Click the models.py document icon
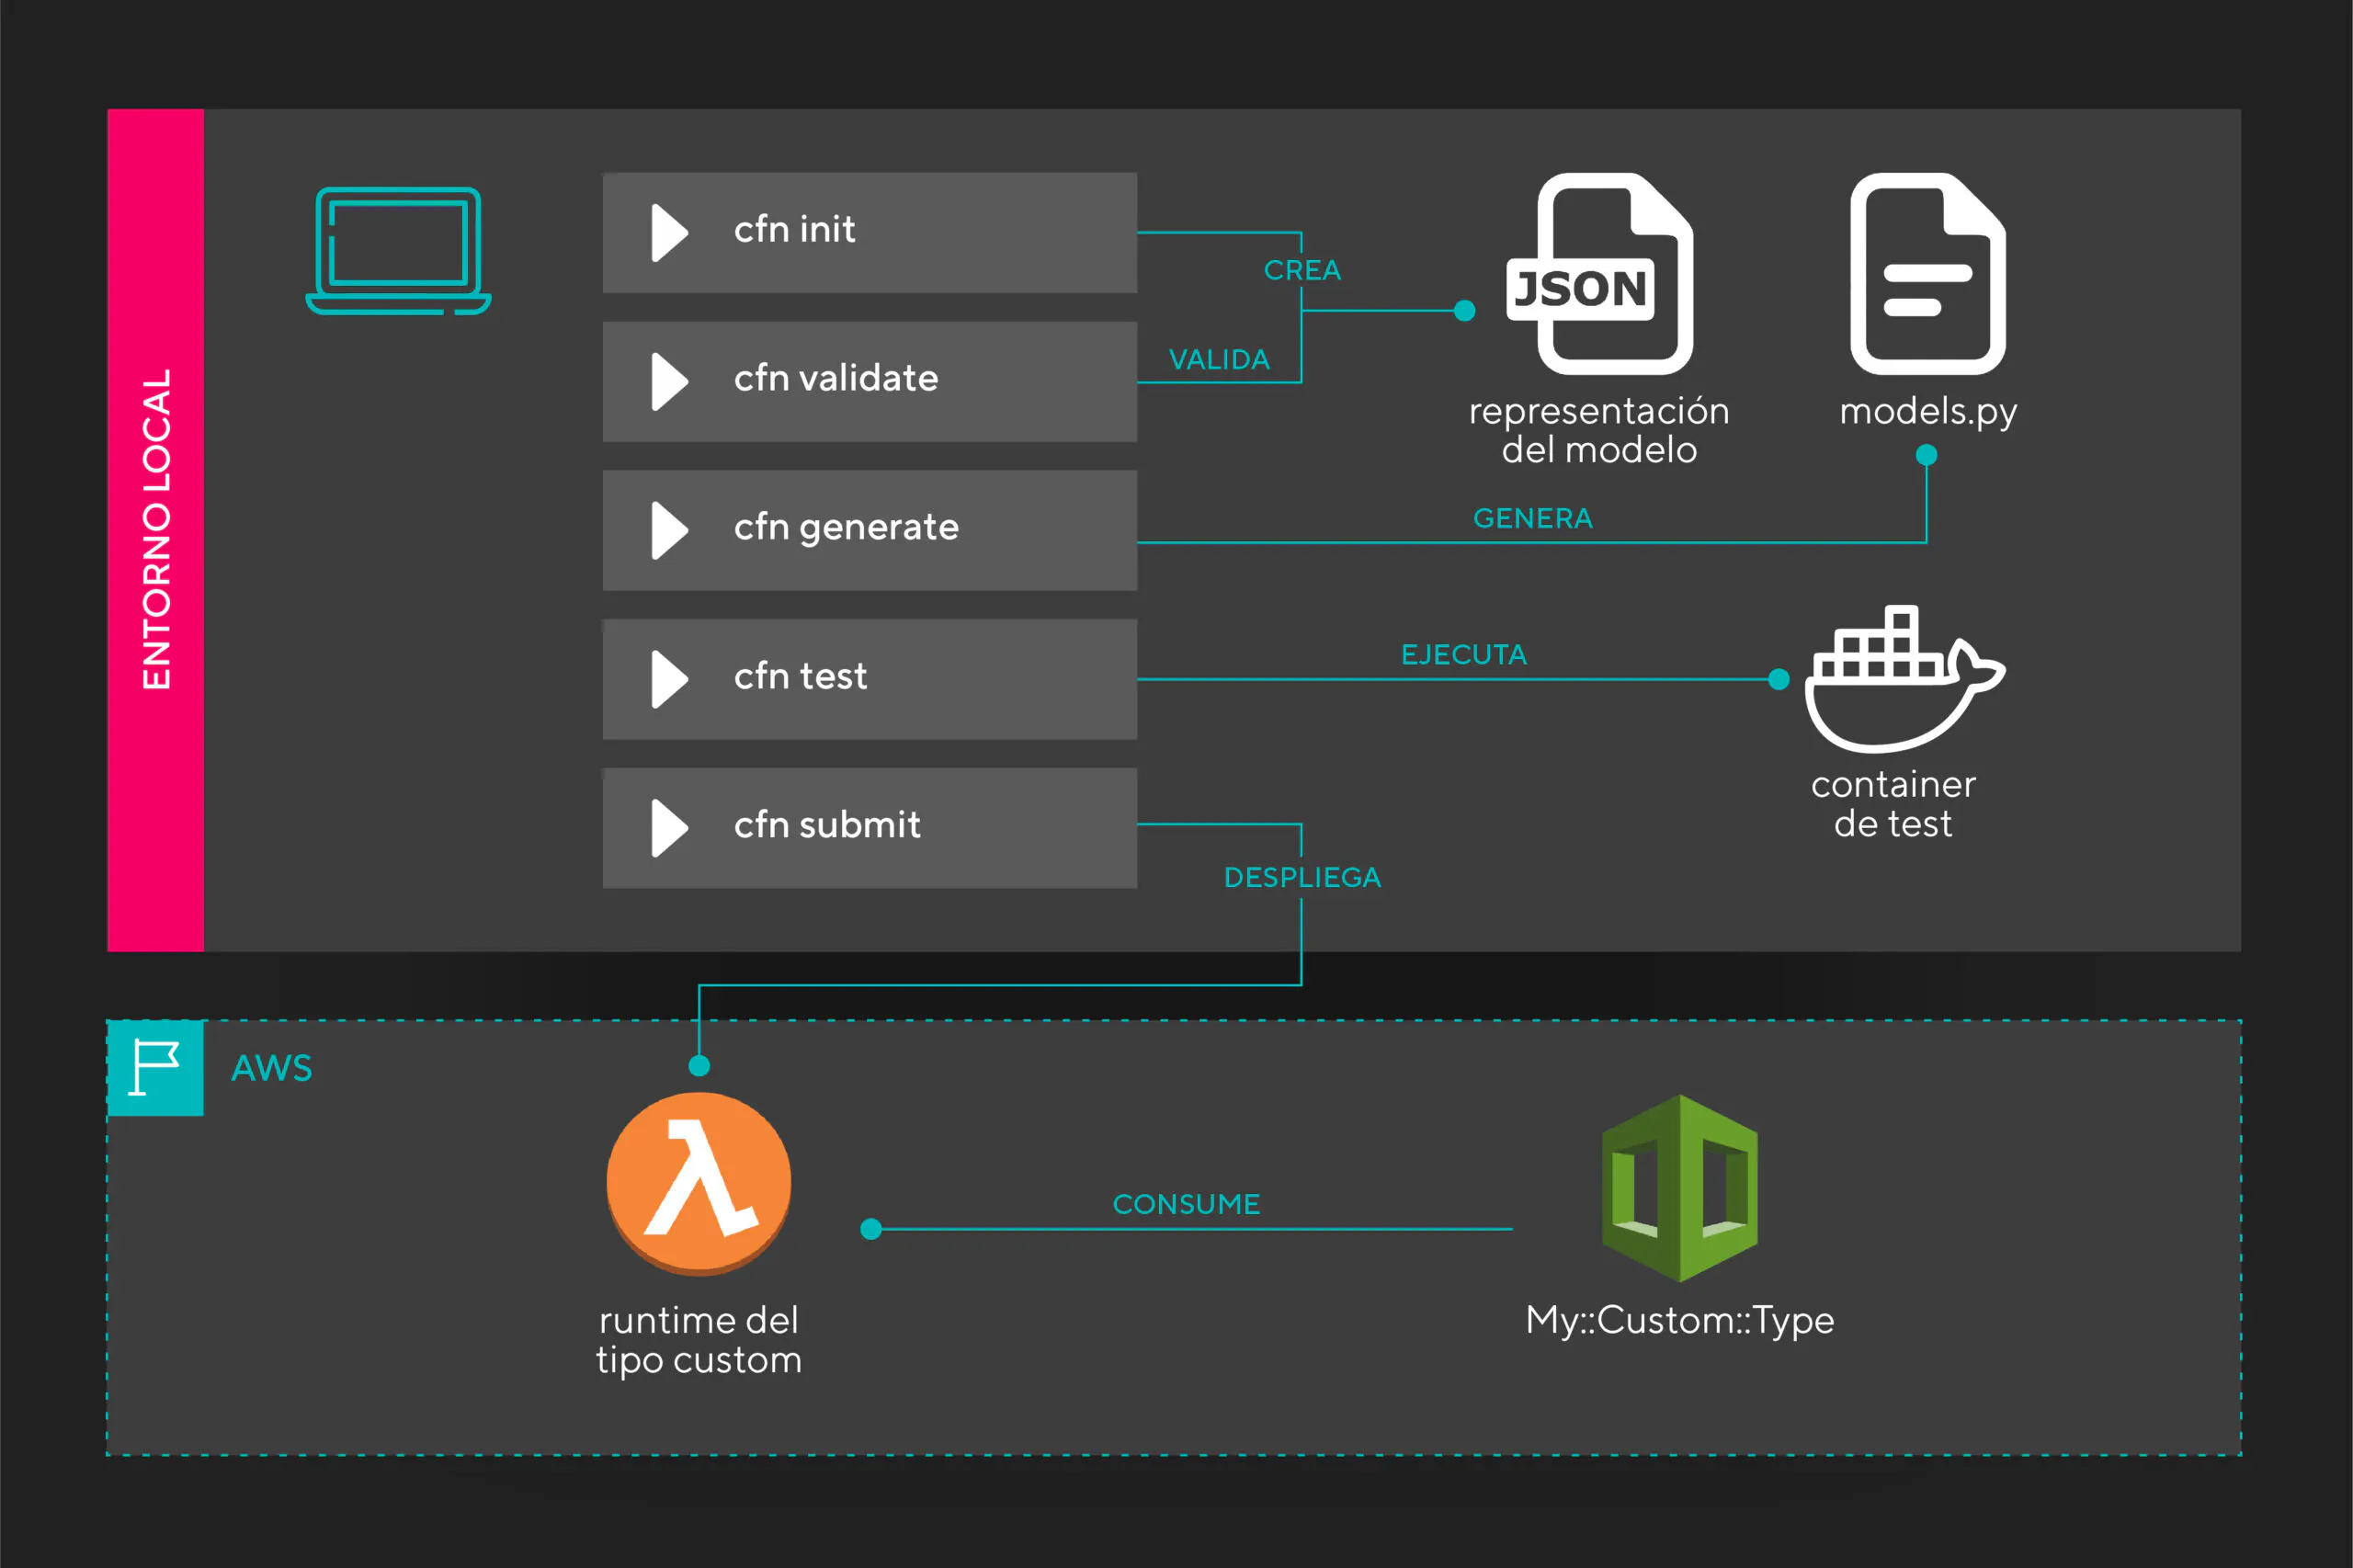Screen dimensions: 2353x1568 click(x=1927, y=274)
